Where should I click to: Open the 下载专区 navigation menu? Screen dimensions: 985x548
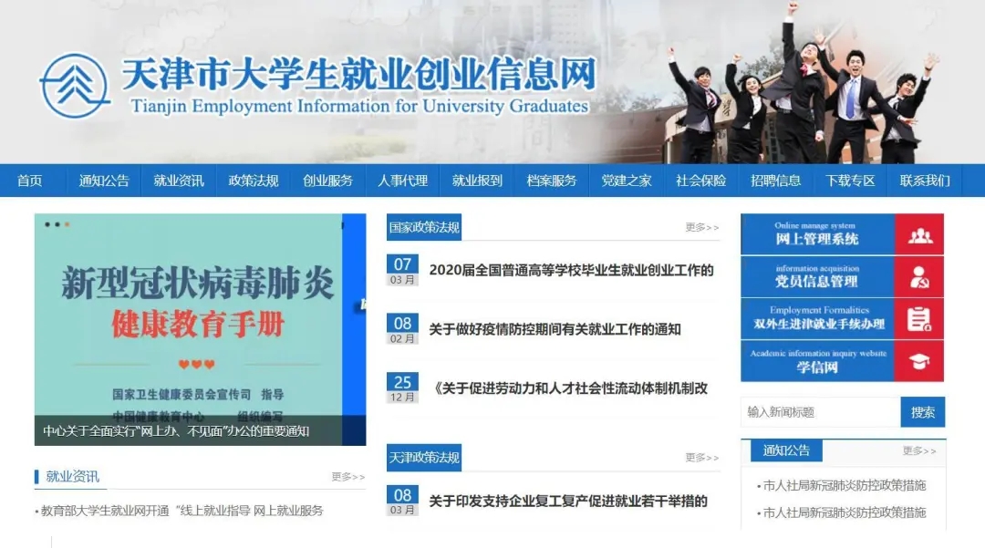point(850,181)
